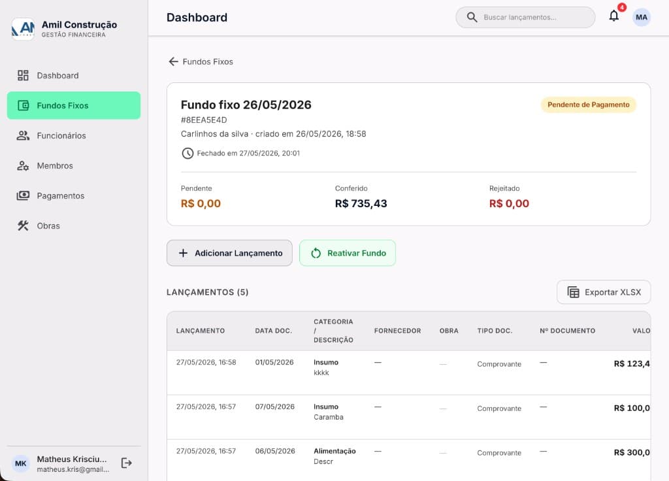Click the Membros gear-person icon
Viewport: 669px width, 481px height.
coord(23,165)
